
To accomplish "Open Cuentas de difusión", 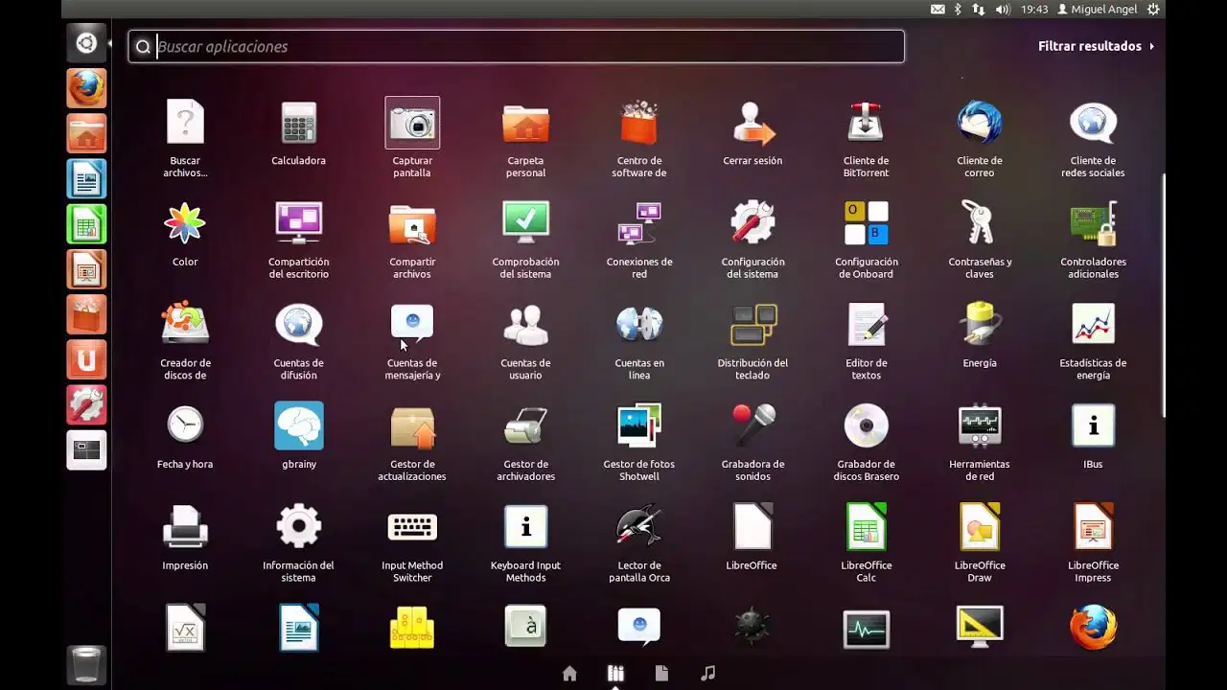I will [x=298, y=325].
